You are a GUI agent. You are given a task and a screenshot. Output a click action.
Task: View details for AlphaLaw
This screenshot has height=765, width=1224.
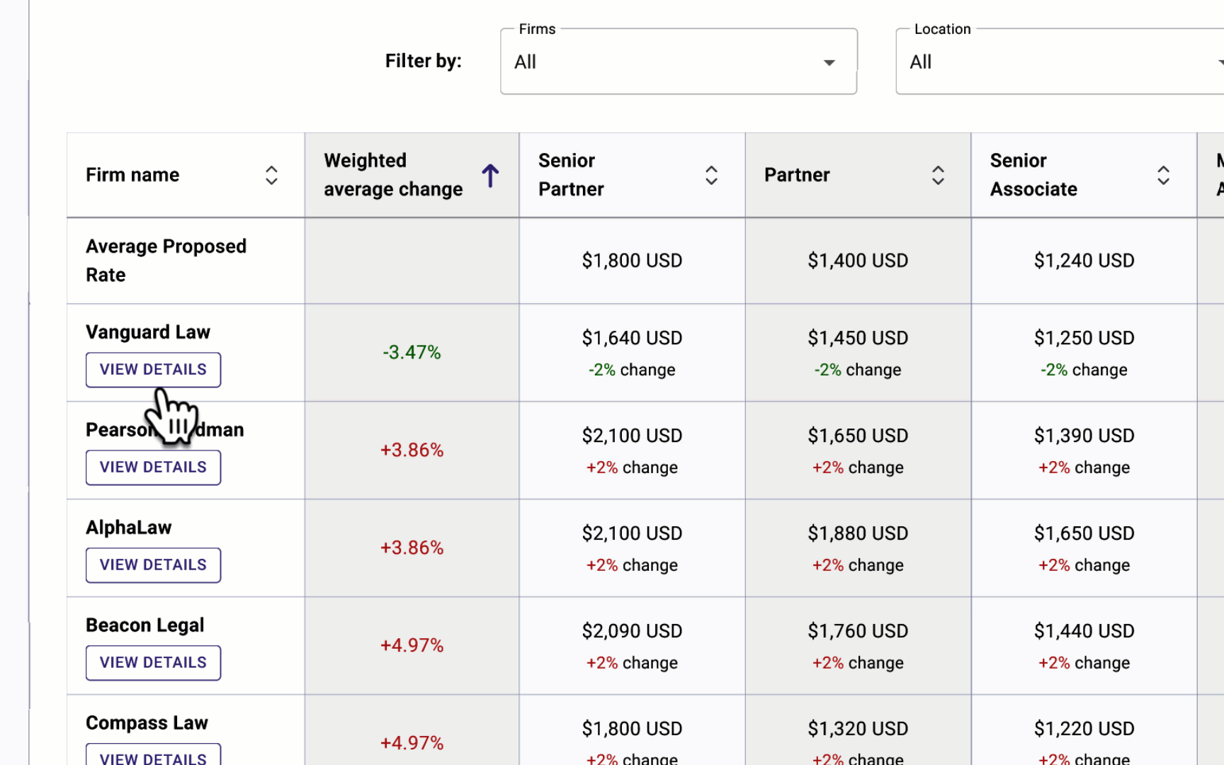click(153, 565)
